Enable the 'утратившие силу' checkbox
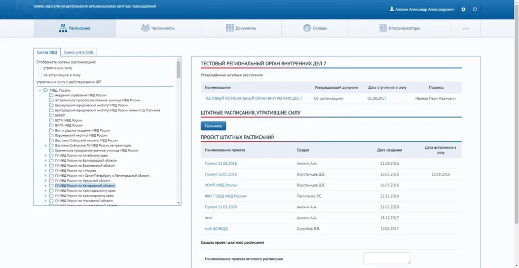The height and width of the screenshot is (268, 519). [40, 68]
